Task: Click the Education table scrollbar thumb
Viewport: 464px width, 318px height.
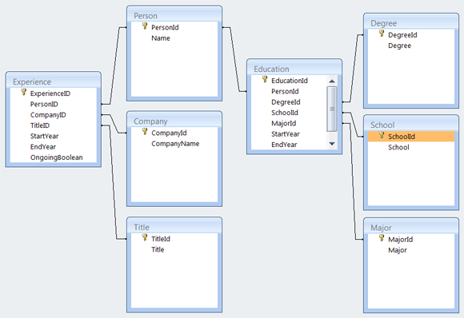Action: [332, 109]
